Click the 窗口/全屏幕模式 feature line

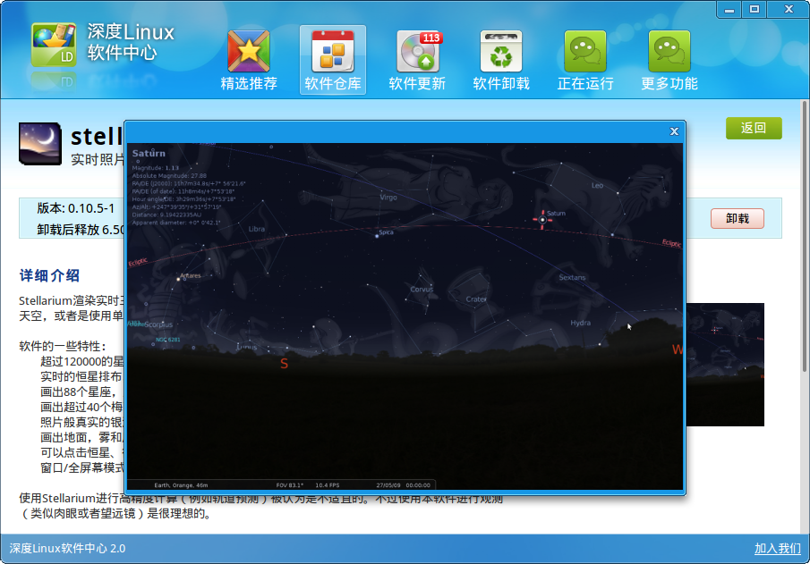(81, 468)
